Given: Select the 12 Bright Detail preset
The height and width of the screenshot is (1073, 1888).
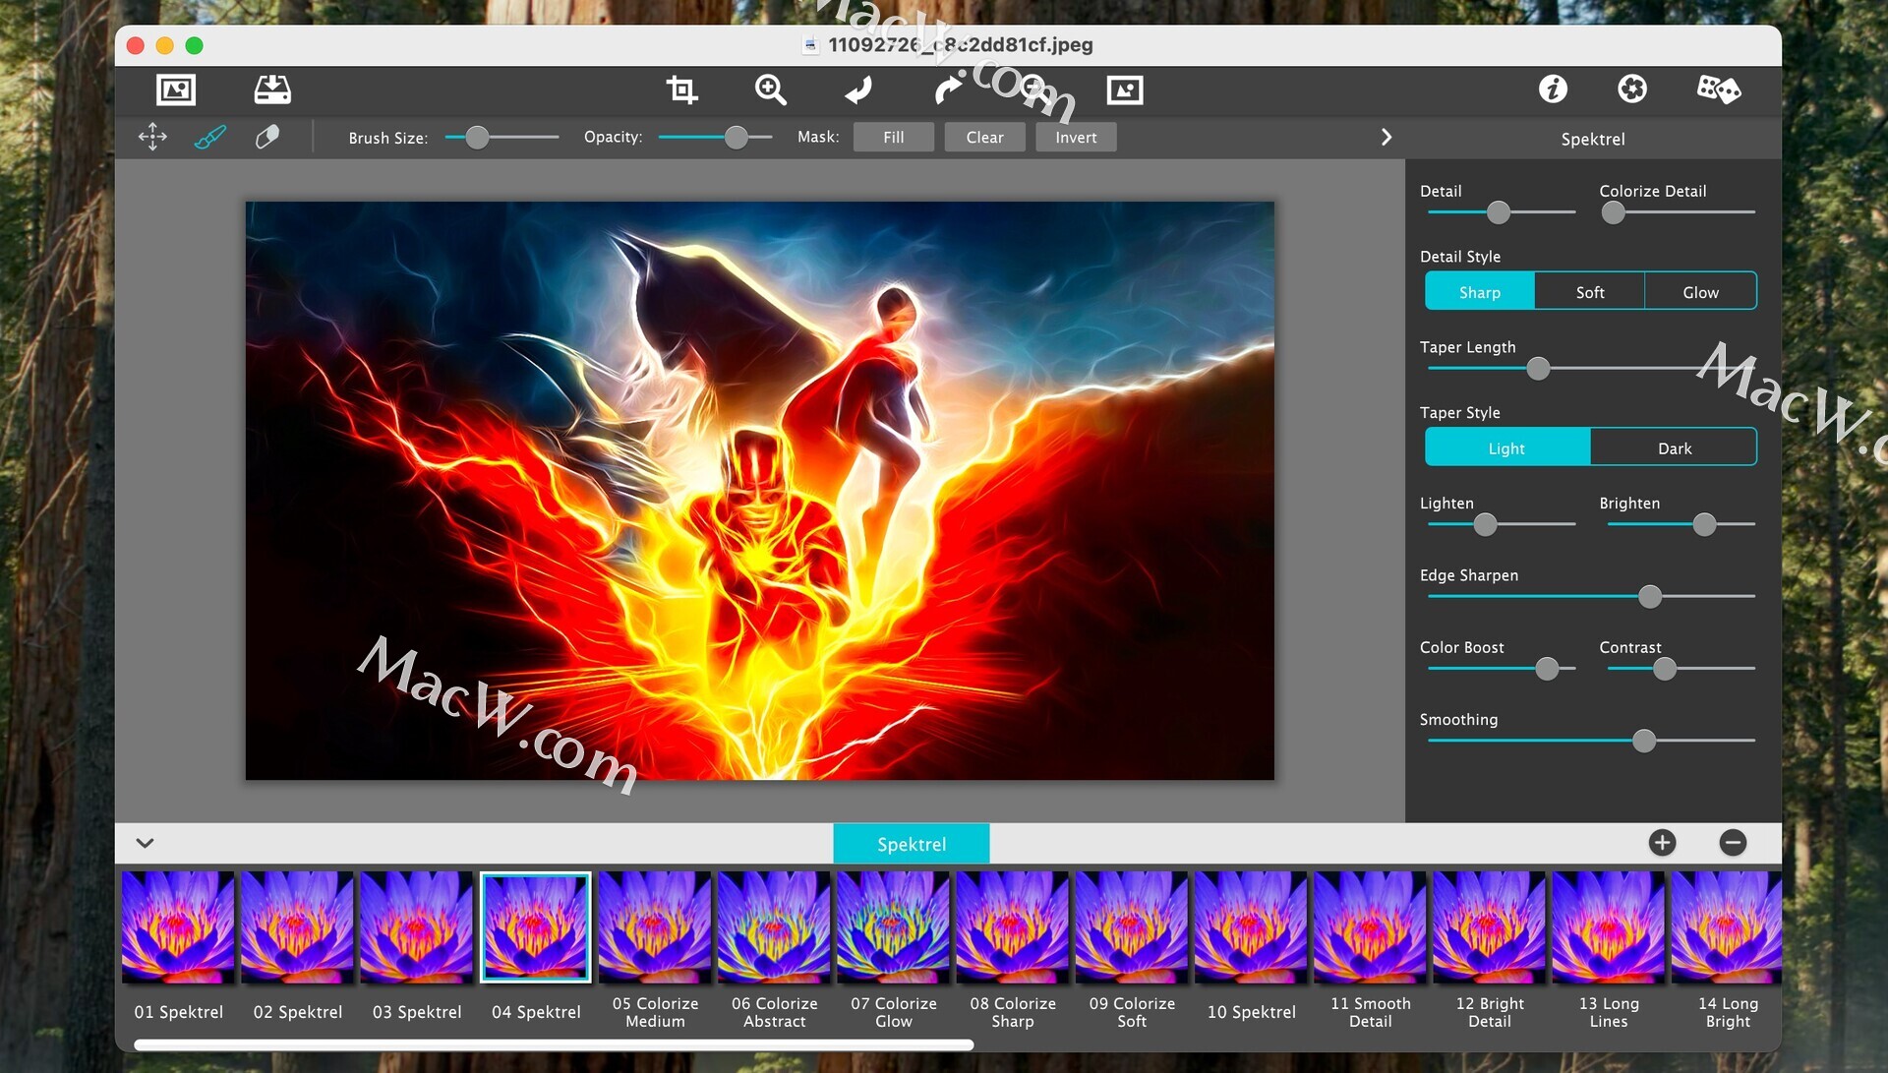Looking at the screenshot, I should [1489, 927].
